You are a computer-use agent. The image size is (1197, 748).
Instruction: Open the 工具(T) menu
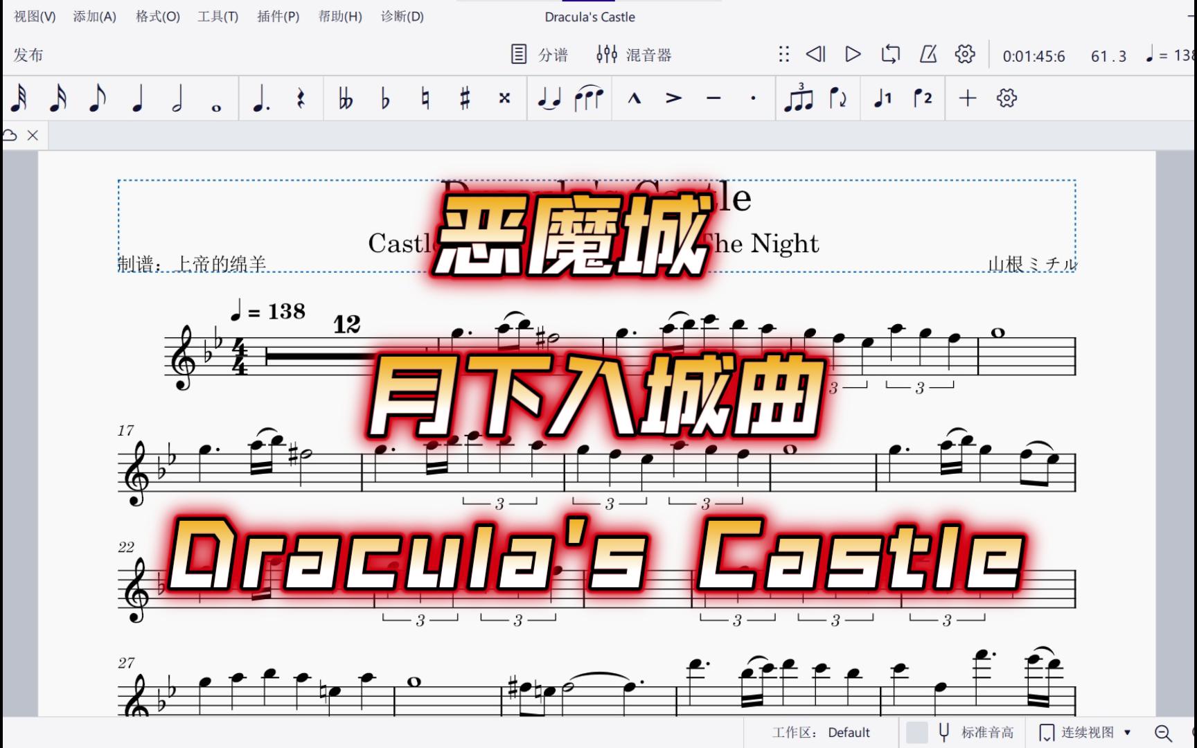218,16
